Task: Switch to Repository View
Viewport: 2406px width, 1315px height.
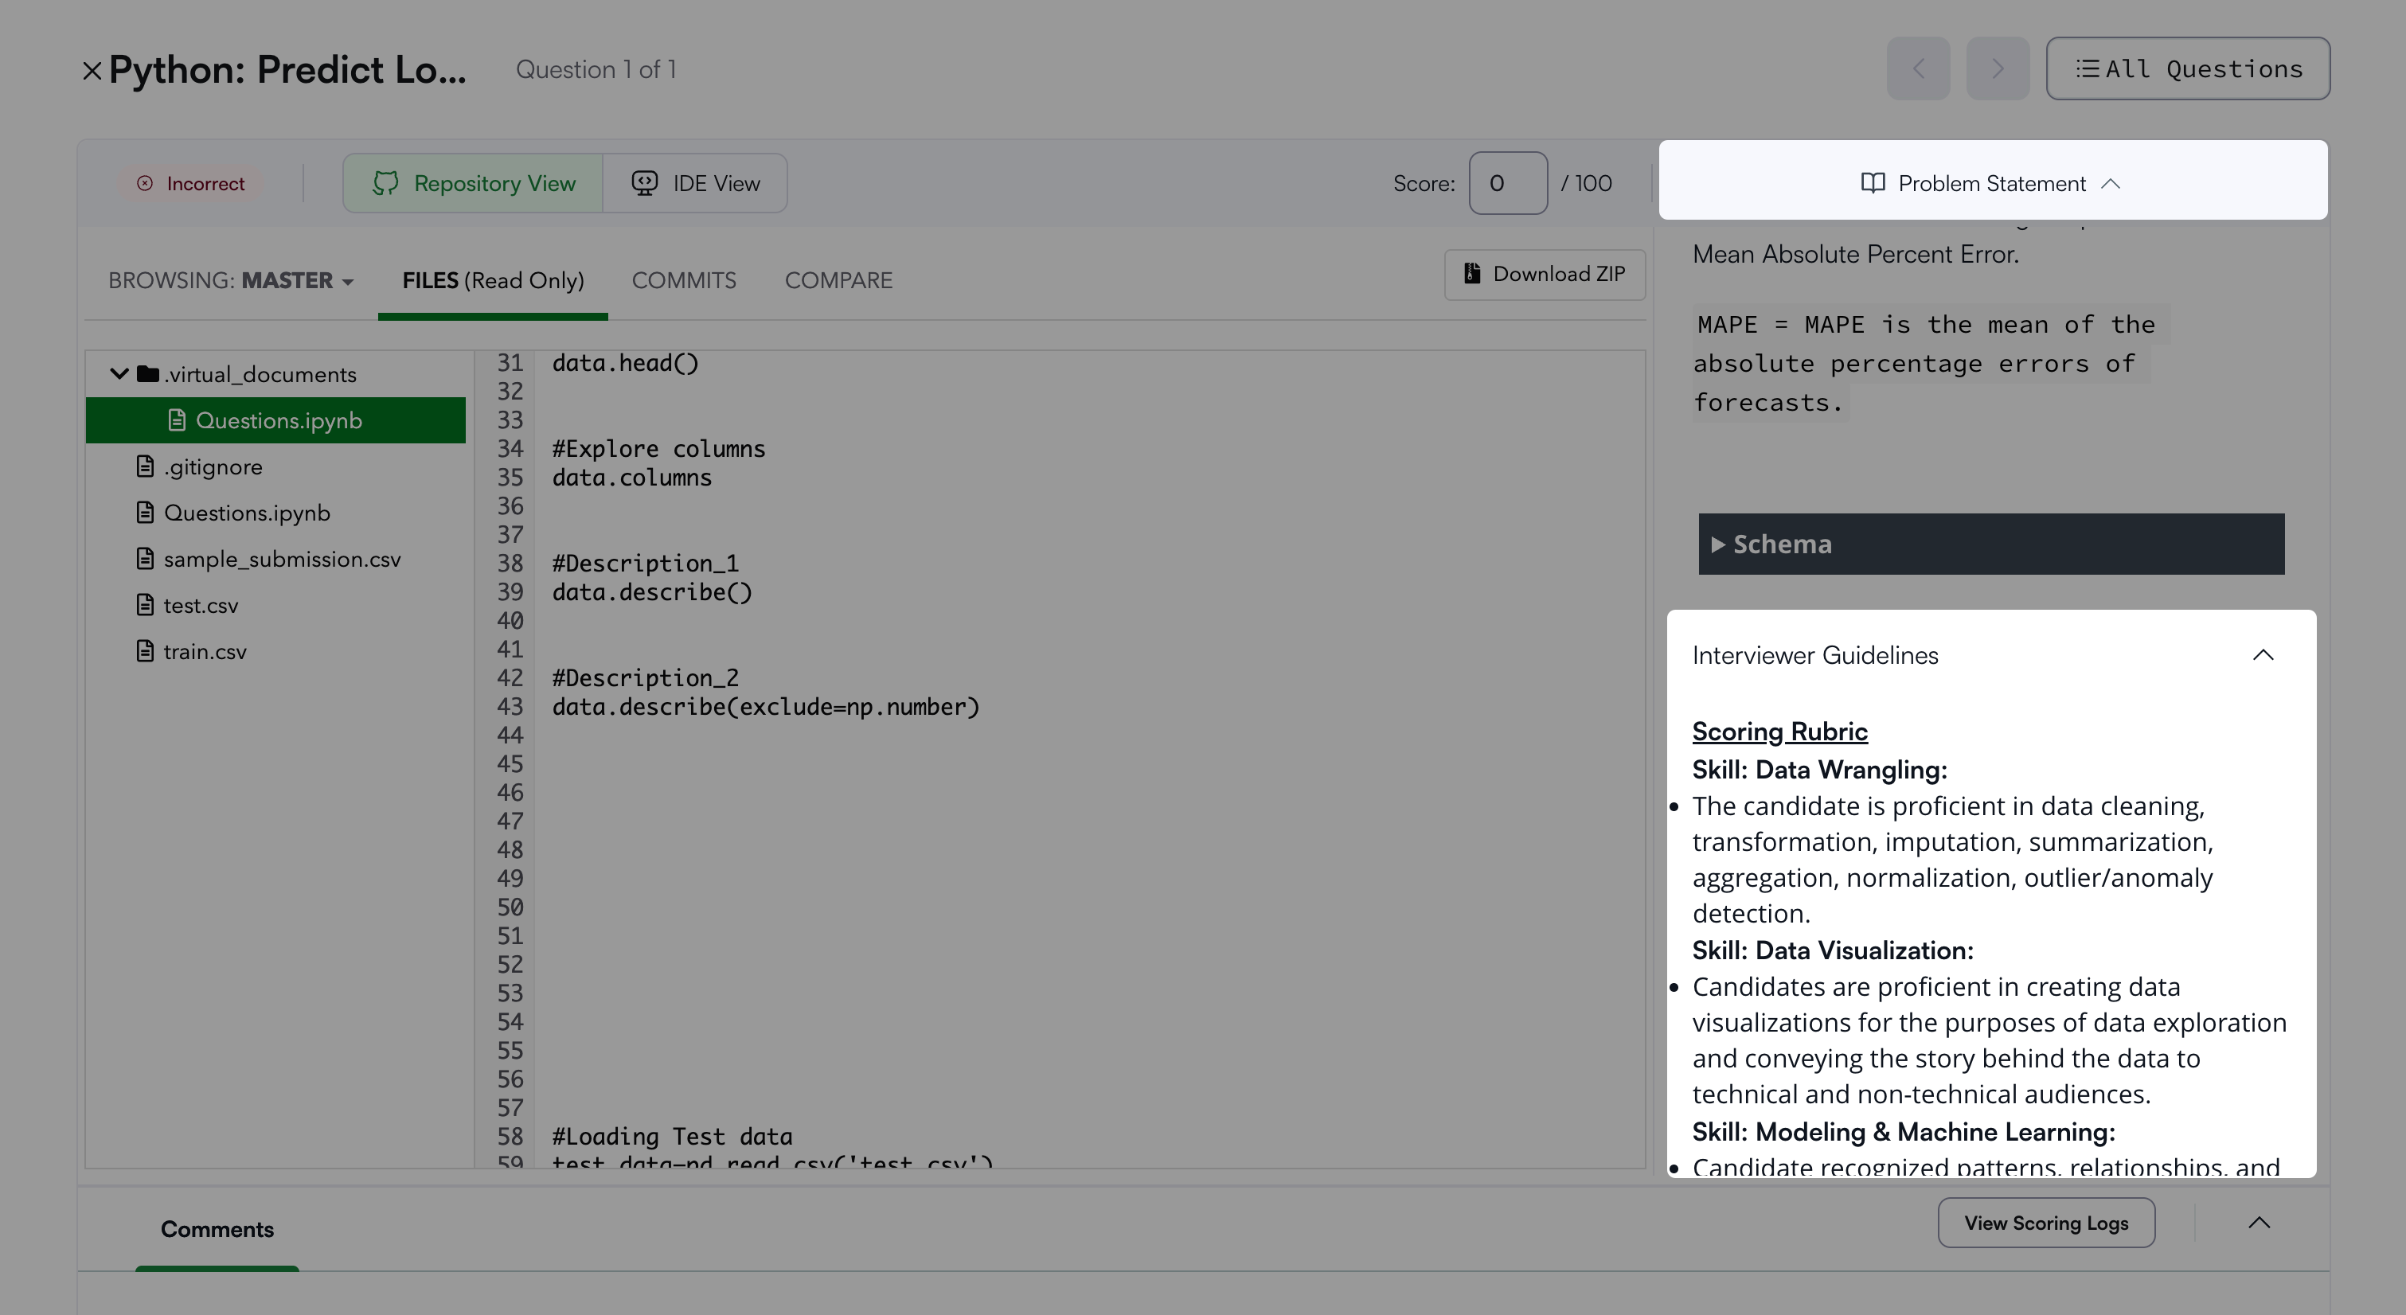Action: 474,183
